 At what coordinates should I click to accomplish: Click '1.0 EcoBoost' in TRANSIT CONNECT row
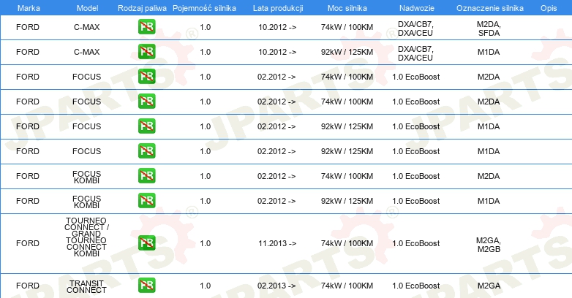click(x=416, y=286)
